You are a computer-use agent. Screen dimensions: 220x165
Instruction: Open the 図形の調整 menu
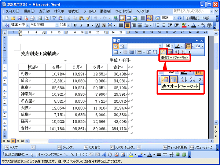(x=16, y=155)
